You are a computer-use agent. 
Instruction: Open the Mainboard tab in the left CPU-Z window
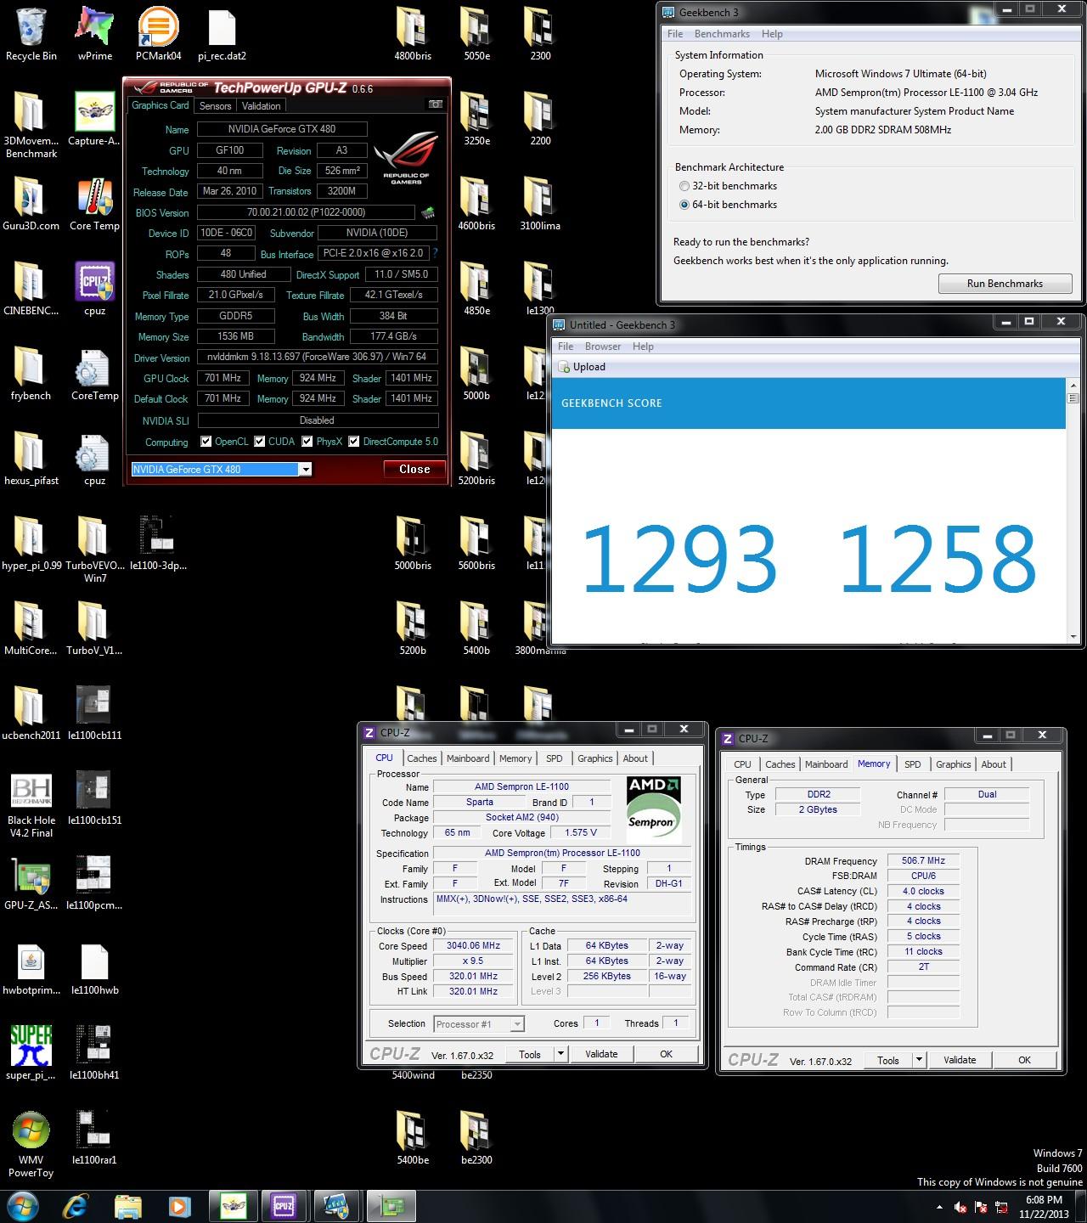[x=468, y=758]
